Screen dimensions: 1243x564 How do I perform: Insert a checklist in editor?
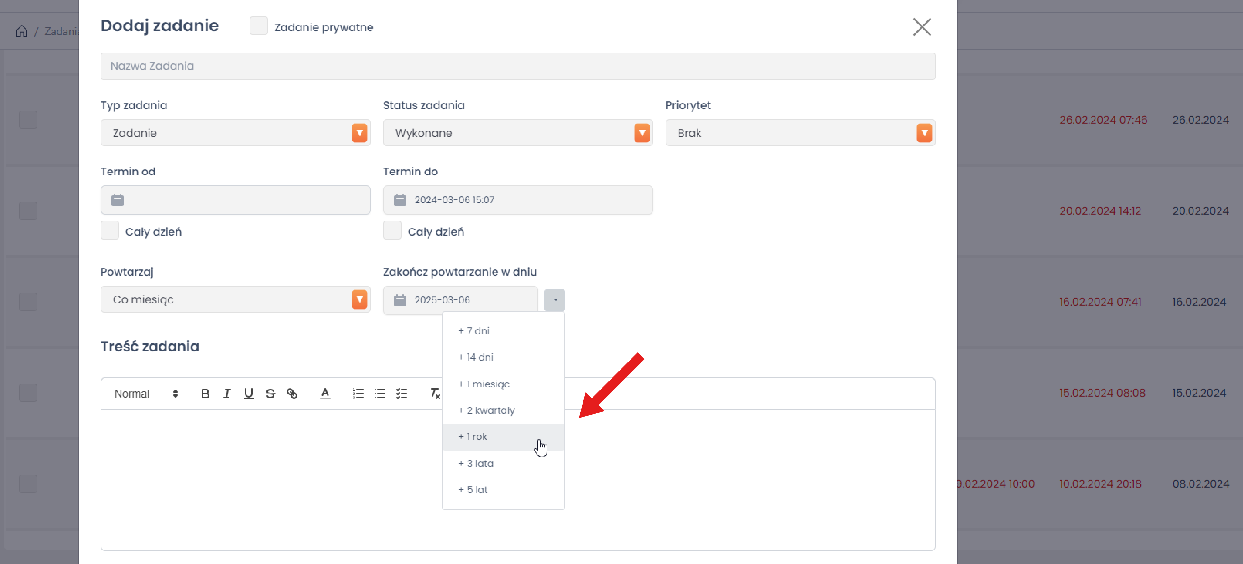click(x=401, y=394)
